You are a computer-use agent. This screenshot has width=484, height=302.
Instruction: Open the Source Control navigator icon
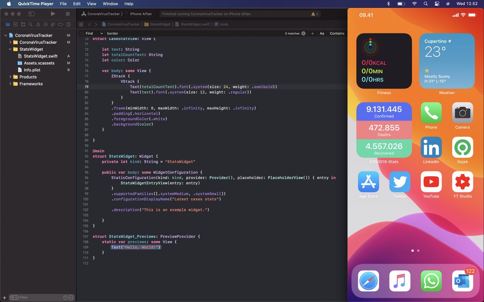pos(15,25)
